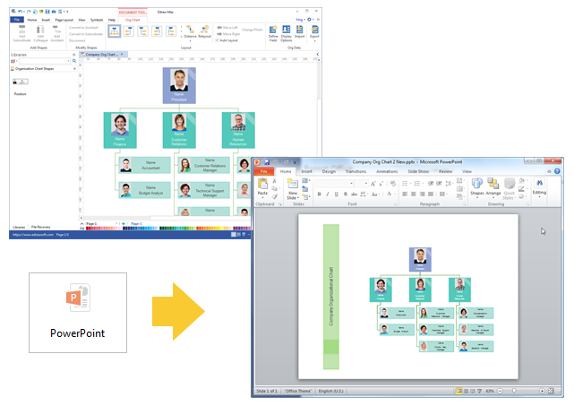Click Add Assistant in Edraw ribbon
This screenshot has width=574, height=406.
[x=56, y=33]
